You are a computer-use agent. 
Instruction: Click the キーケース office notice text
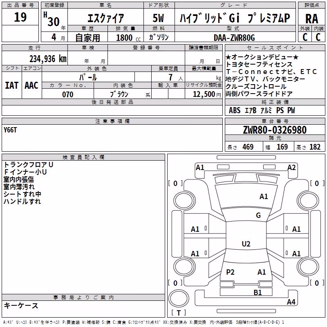click(x=21, y=305)
